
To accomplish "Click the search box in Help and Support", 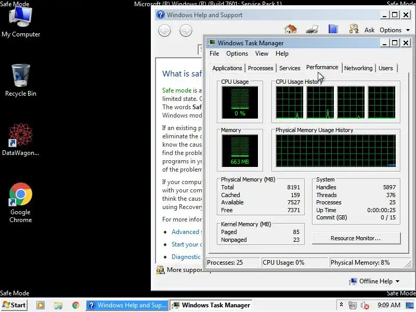I will 200,49.
